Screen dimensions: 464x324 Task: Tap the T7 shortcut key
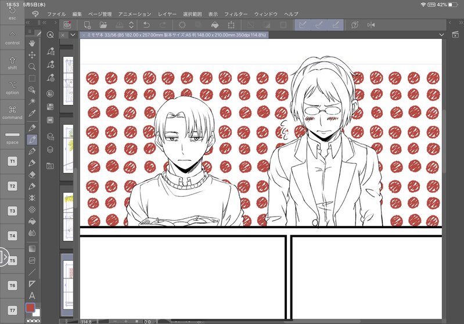(x=12, y=311)
